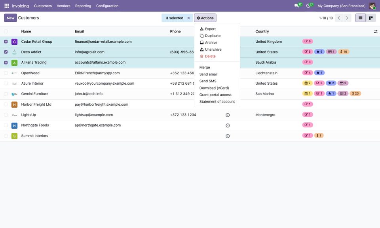The width and height of the screenshot is (380, 228).
Task: Click Summit Interiors dollar badge 1
Action: click(x=319, y=135)
